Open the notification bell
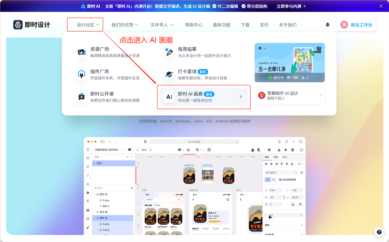The width and height of the screenshot is (389, 242). 328,25
